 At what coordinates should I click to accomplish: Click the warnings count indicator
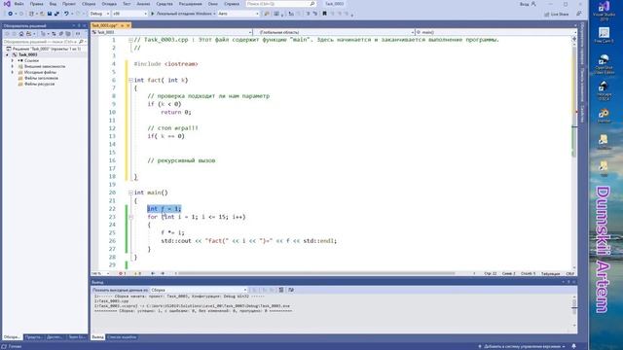pos(137,273)
